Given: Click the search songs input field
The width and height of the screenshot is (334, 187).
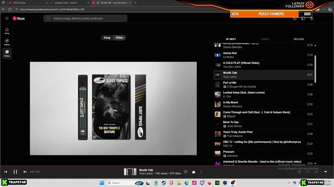Looking at the screenshot, I should point(85,18).
